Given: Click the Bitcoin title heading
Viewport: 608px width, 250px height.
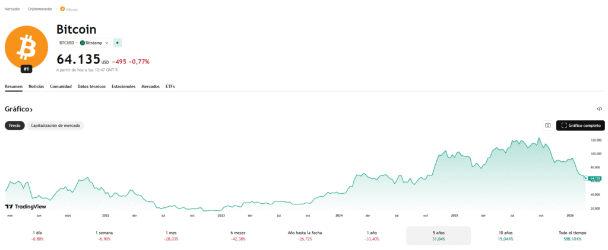Looking at the screenshot, I should click(x=77, y=30).
